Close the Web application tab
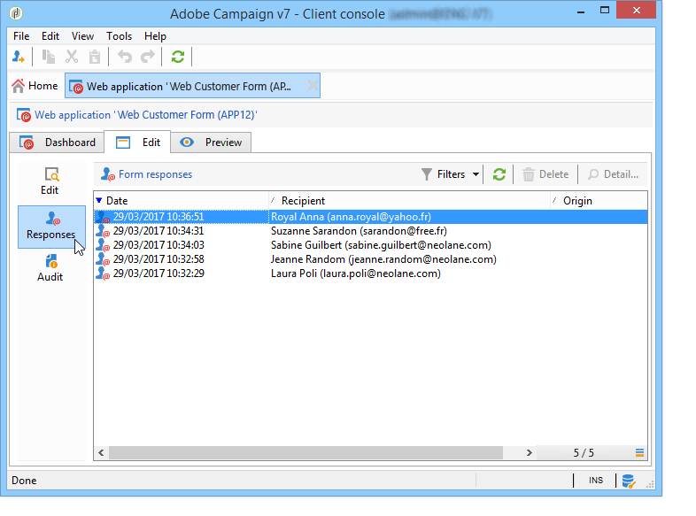This screenshot has height=516, width=696. (x=313, y=86)
